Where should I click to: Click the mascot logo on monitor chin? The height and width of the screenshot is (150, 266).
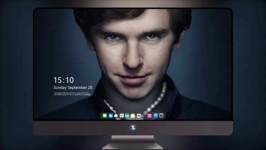tap(133, 128)
